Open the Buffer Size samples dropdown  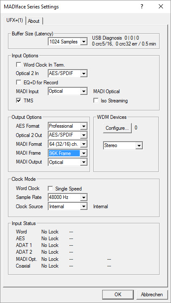[68, 42]
